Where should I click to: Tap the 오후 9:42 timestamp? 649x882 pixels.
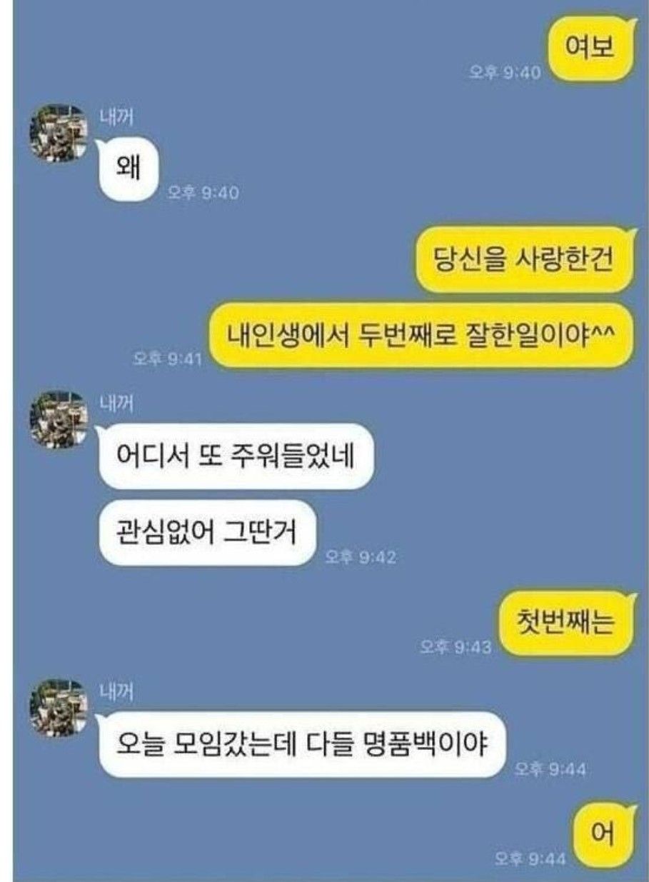pos(360,556)
